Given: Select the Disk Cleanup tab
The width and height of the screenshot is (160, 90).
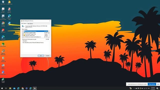Looking at the screenshot, I should 24,23.
